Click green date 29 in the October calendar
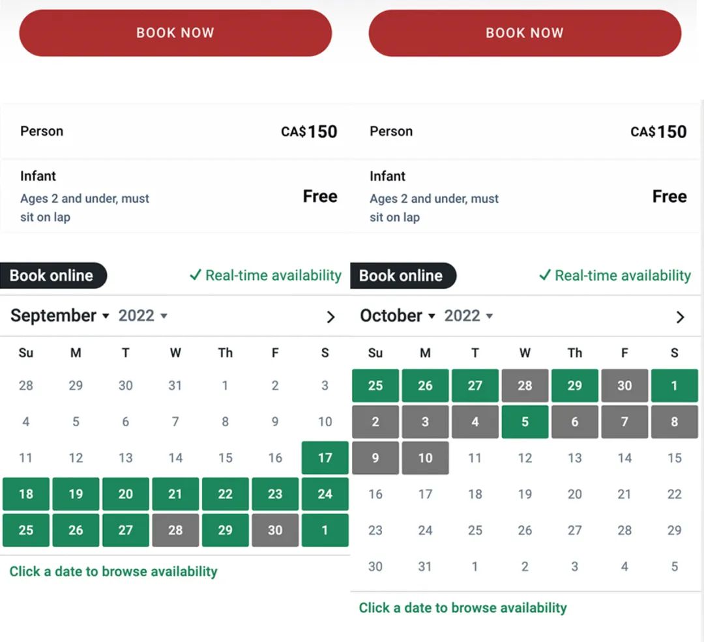The width and height of the screenshot is (704, 642). 574,385
